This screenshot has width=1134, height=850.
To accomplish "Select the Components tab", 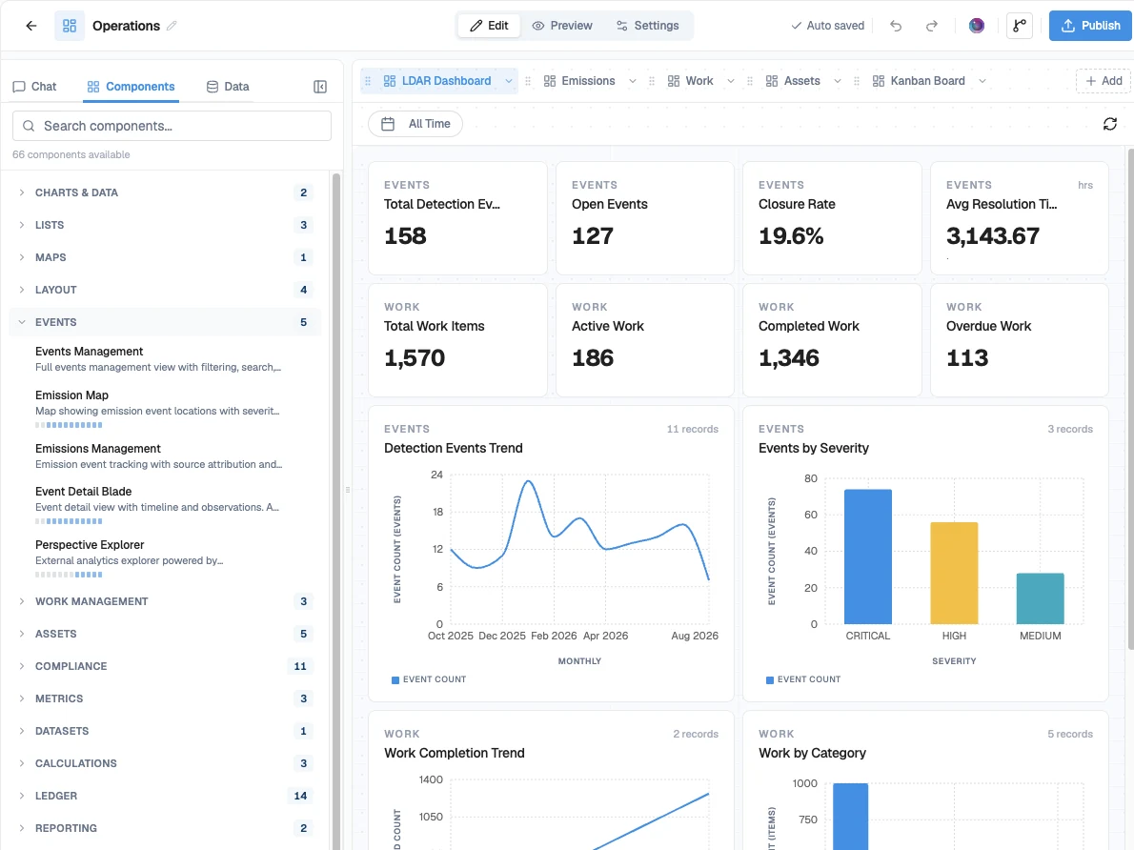I will point(131,87).
